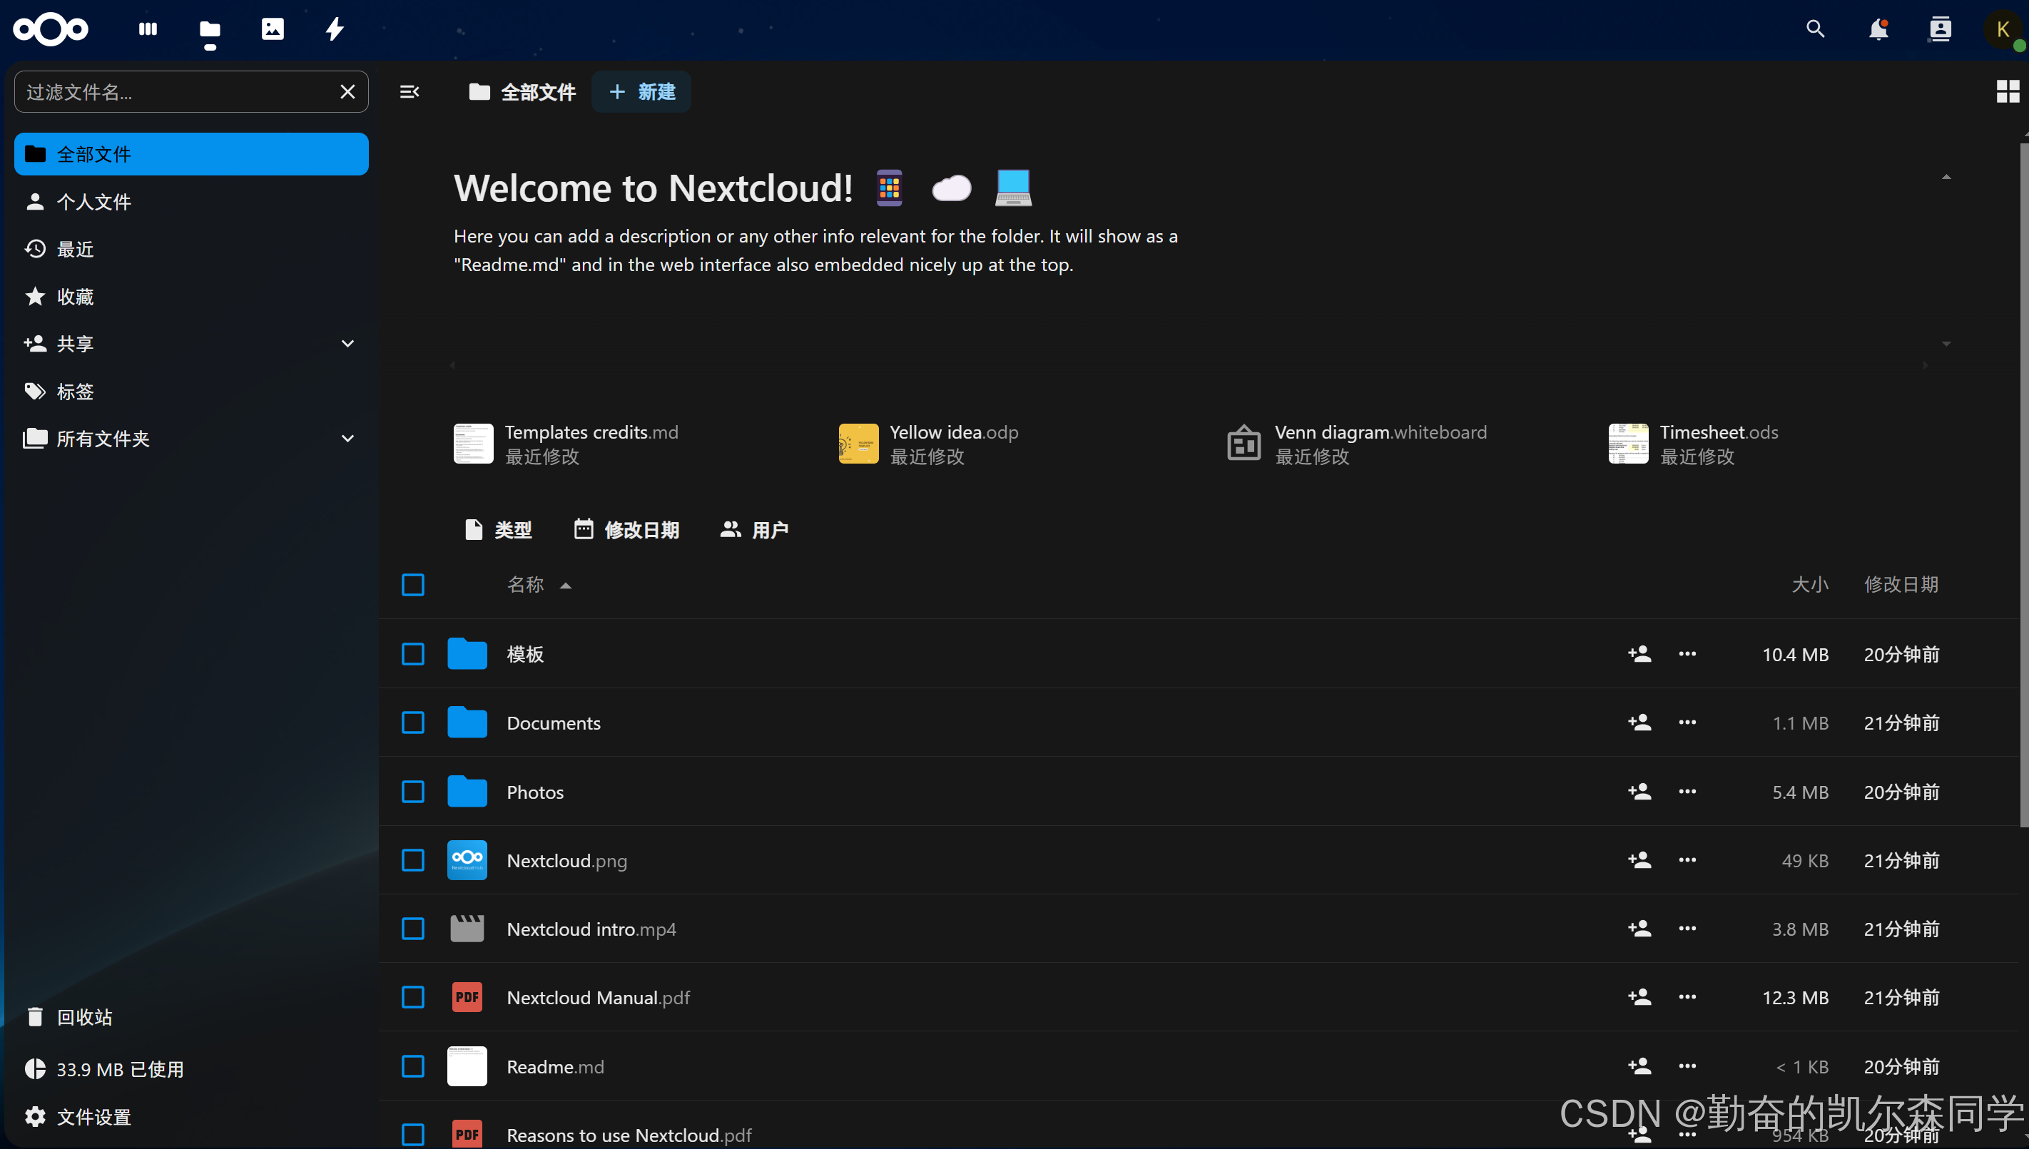
Task: Go to 回收站 in sidebar
Action: (x=83, y=1016)
